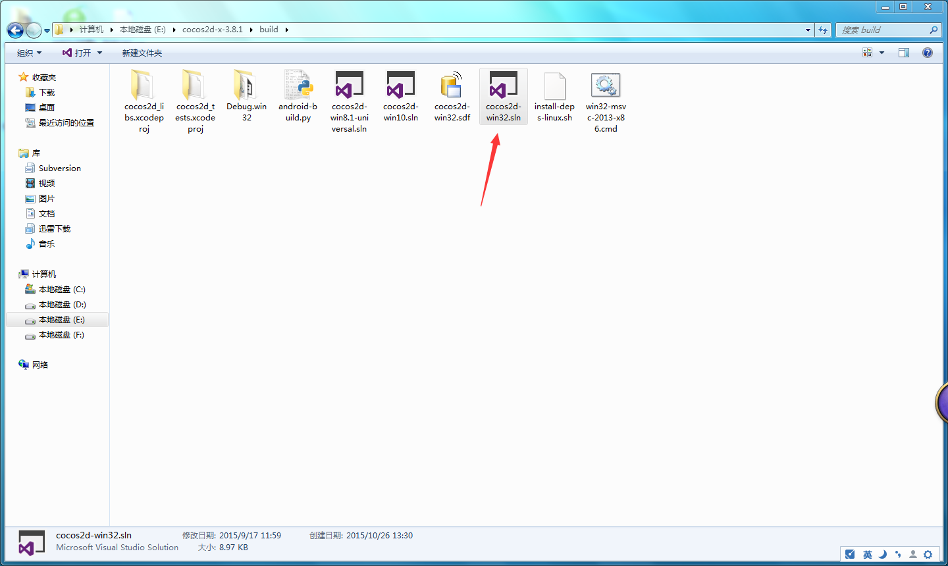The image size is (948, 566).
Task: Open the 组织 menu
Action: tap(30, 53)
